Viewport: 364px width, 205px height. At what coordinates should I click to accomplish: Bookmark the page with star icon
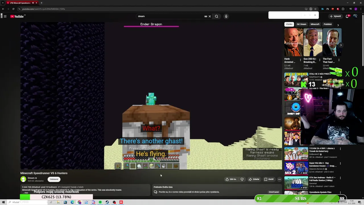point(315,9)
